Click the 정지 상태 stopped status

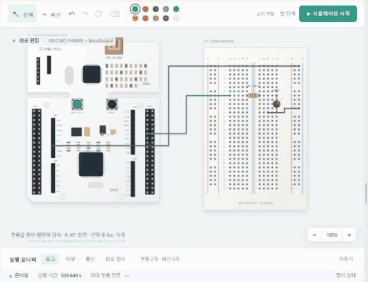point(345,275)
